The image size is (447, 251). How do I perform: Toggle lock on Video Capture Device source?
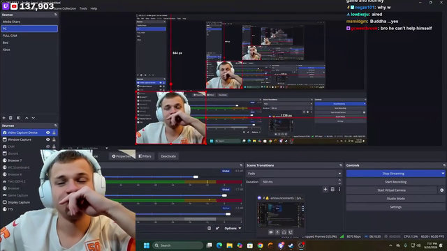pos(54,132)
